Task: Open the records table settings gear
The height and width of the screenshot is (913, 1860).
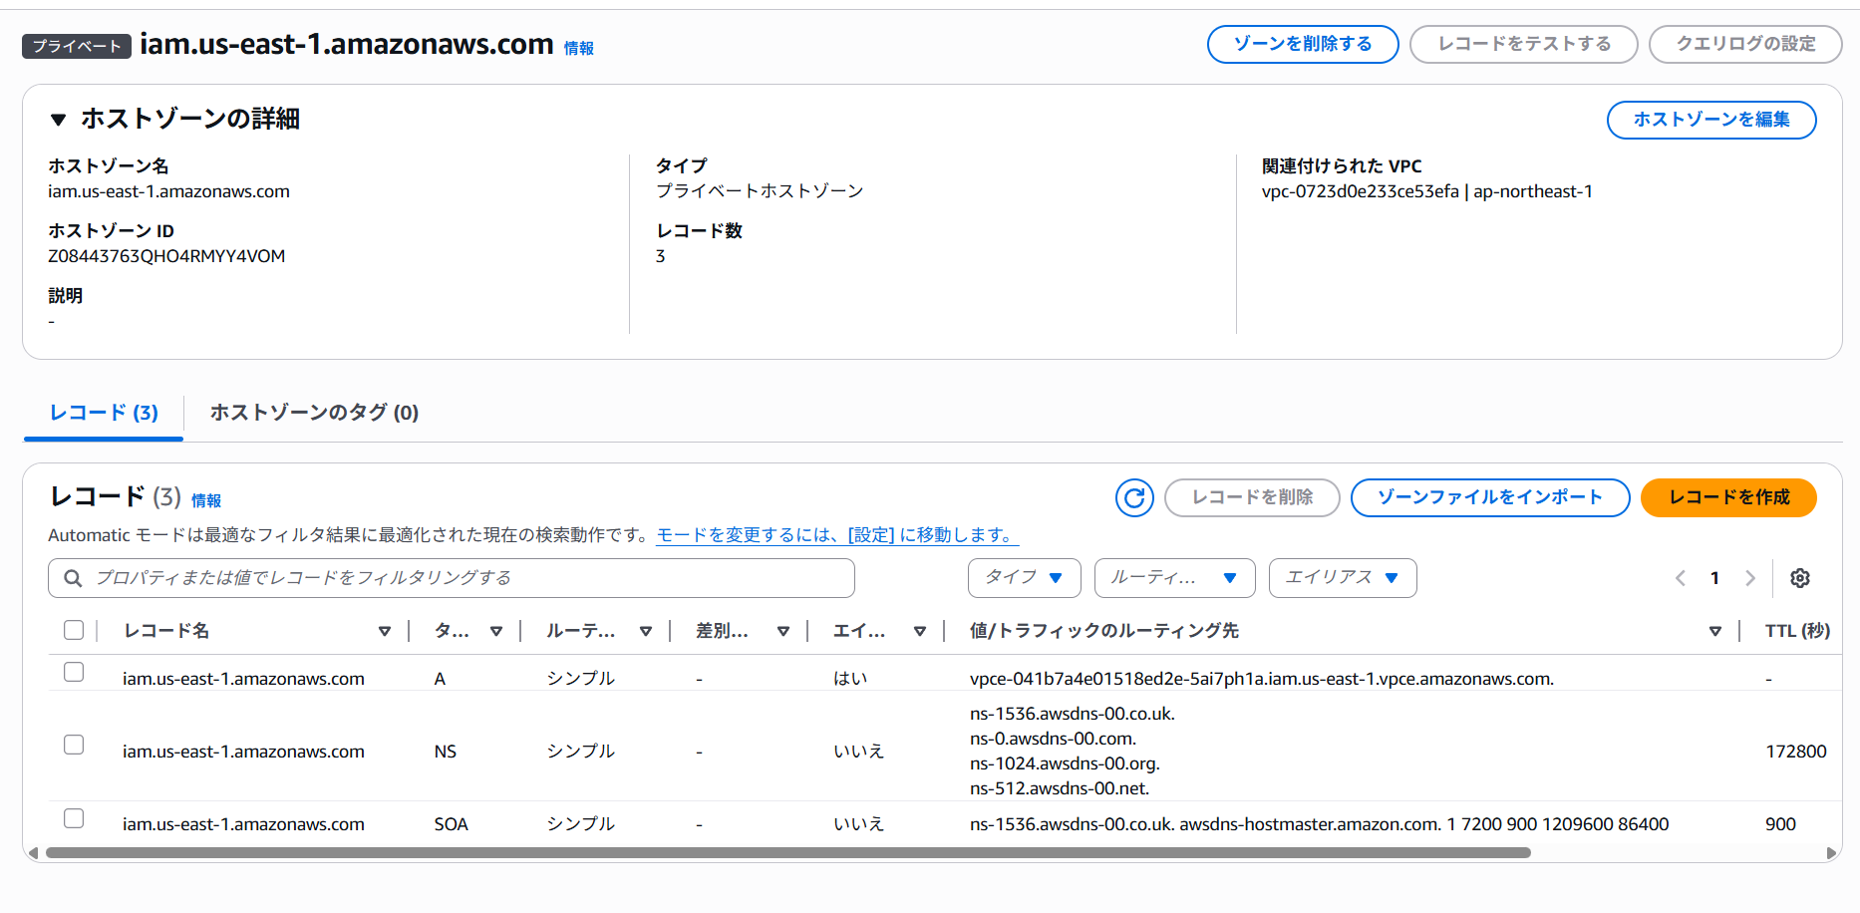Action: click(x=1800, y=578)
